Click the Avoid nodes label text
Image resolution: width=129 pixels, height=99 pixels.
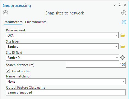click(20, 71)
